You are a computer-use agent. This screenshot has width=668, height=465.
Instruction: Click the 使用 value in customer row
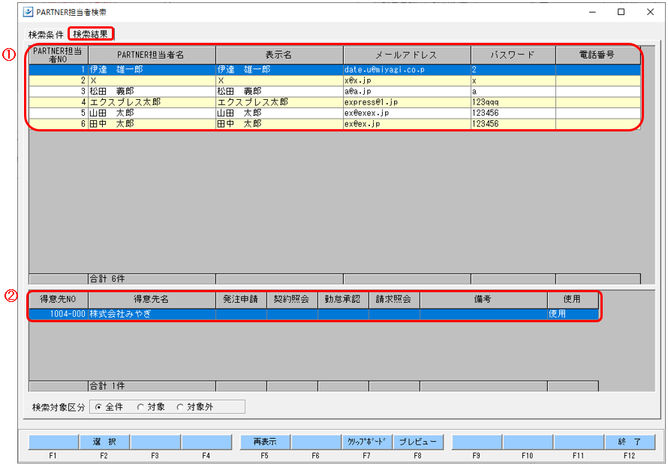573,314
